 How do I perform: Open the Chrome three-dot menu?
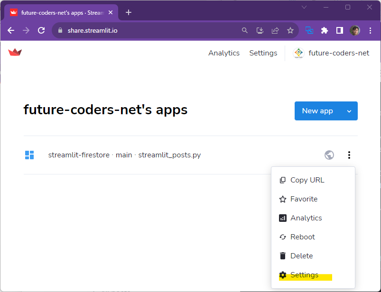pyautogui.click(x=370, y=31)
